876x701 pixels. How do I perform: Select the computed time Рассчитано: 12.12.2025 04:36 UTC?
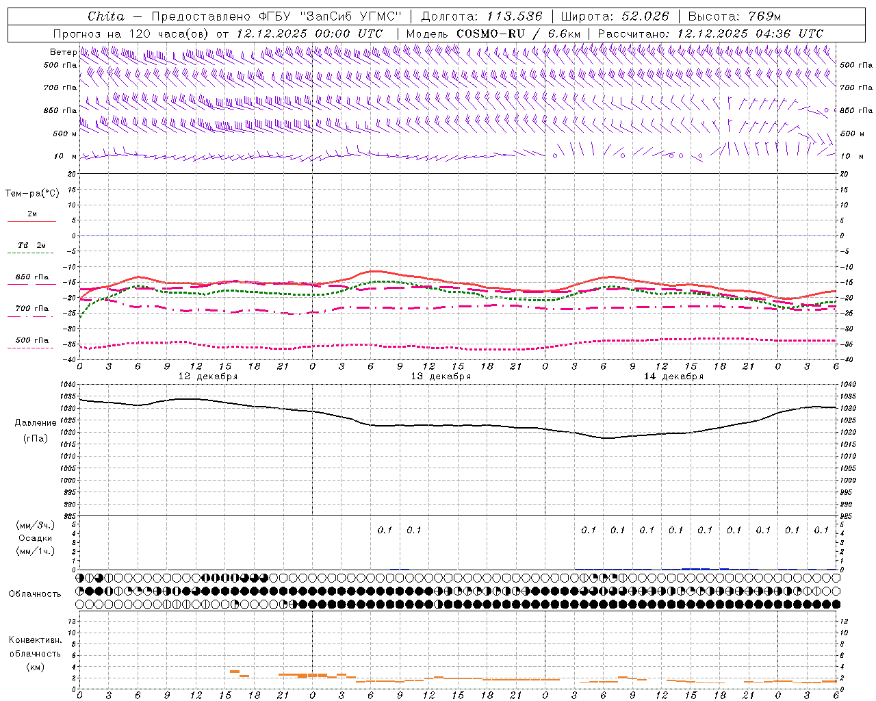point(710,34)
